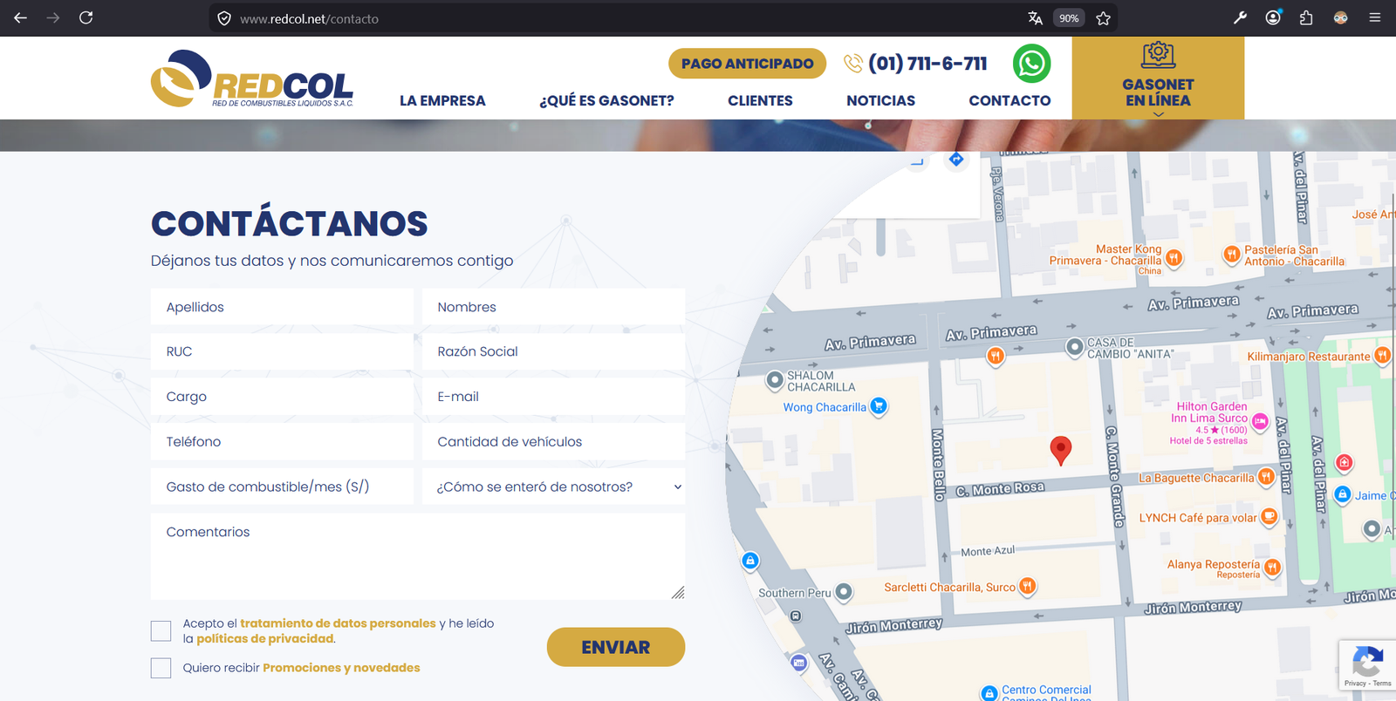Accept the personal data treatment checkbox

coord(161,630)
